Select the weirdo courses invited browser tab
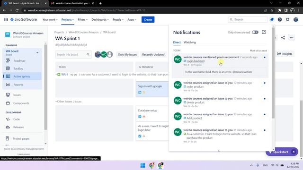 pos(72,3)
